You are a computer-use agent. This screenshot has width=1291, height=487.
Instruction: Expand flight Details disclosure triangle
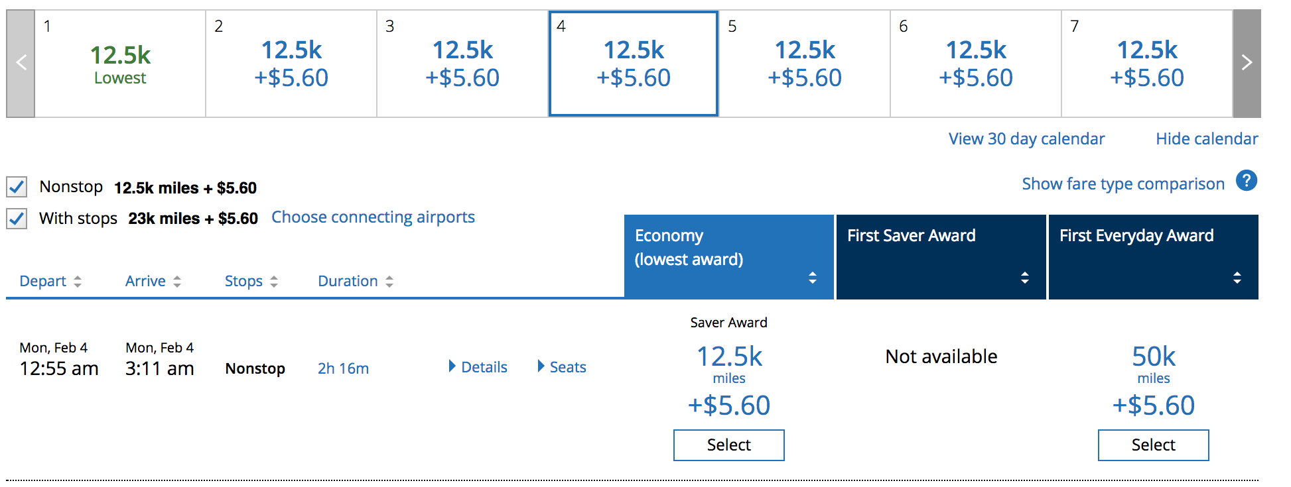452,366
